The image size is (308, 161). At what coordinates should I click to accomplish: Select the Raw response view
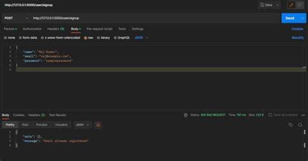point(25,125)
